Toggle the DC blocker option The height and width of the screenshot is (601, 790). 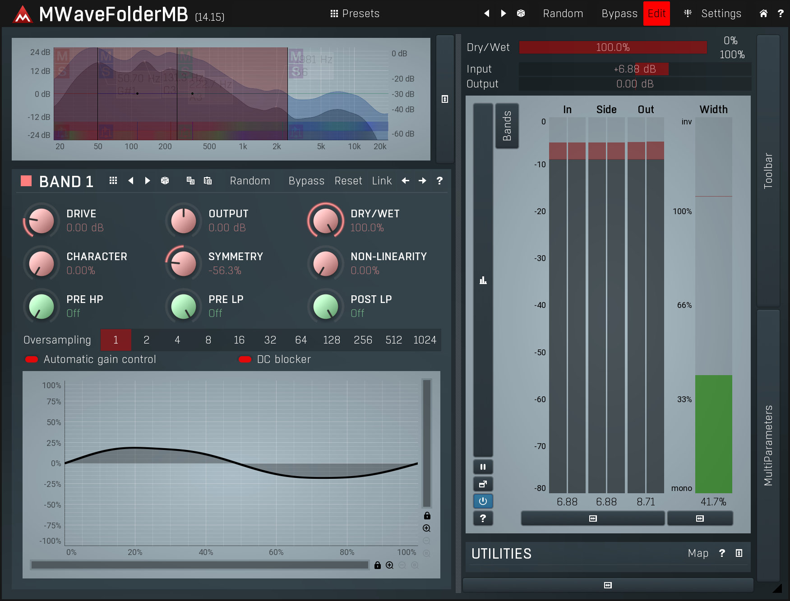pyautogui.click(x=245, y=359)
